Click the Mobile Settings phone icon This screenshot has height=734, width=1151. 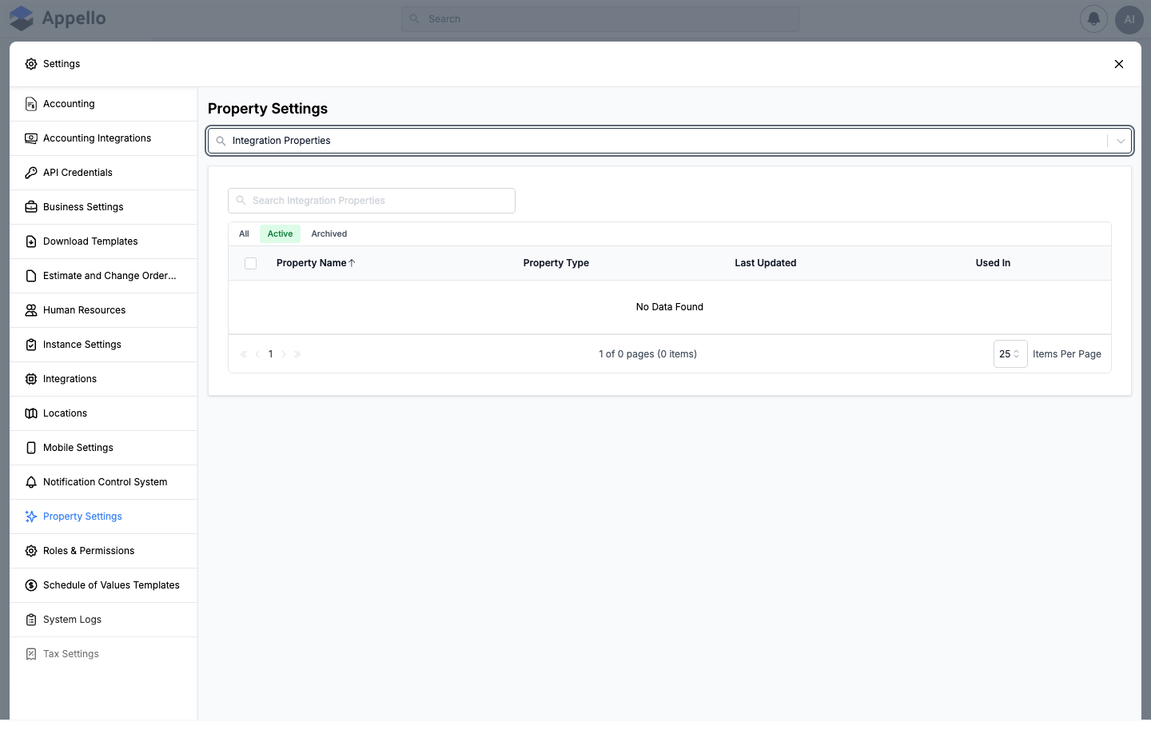tap(31, 448)
